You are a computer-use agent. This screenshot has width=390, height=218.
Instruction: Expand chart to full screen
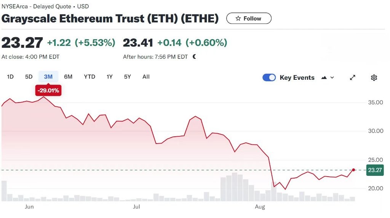[353, 77]
